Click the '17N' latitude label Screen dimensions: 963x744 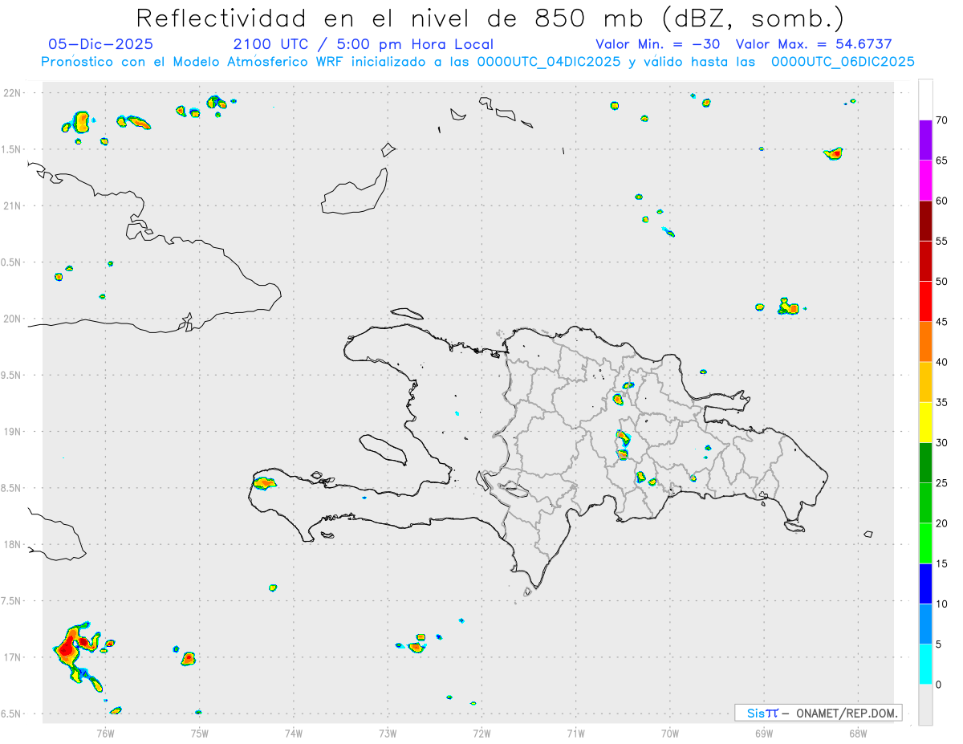tap(12, 657)
